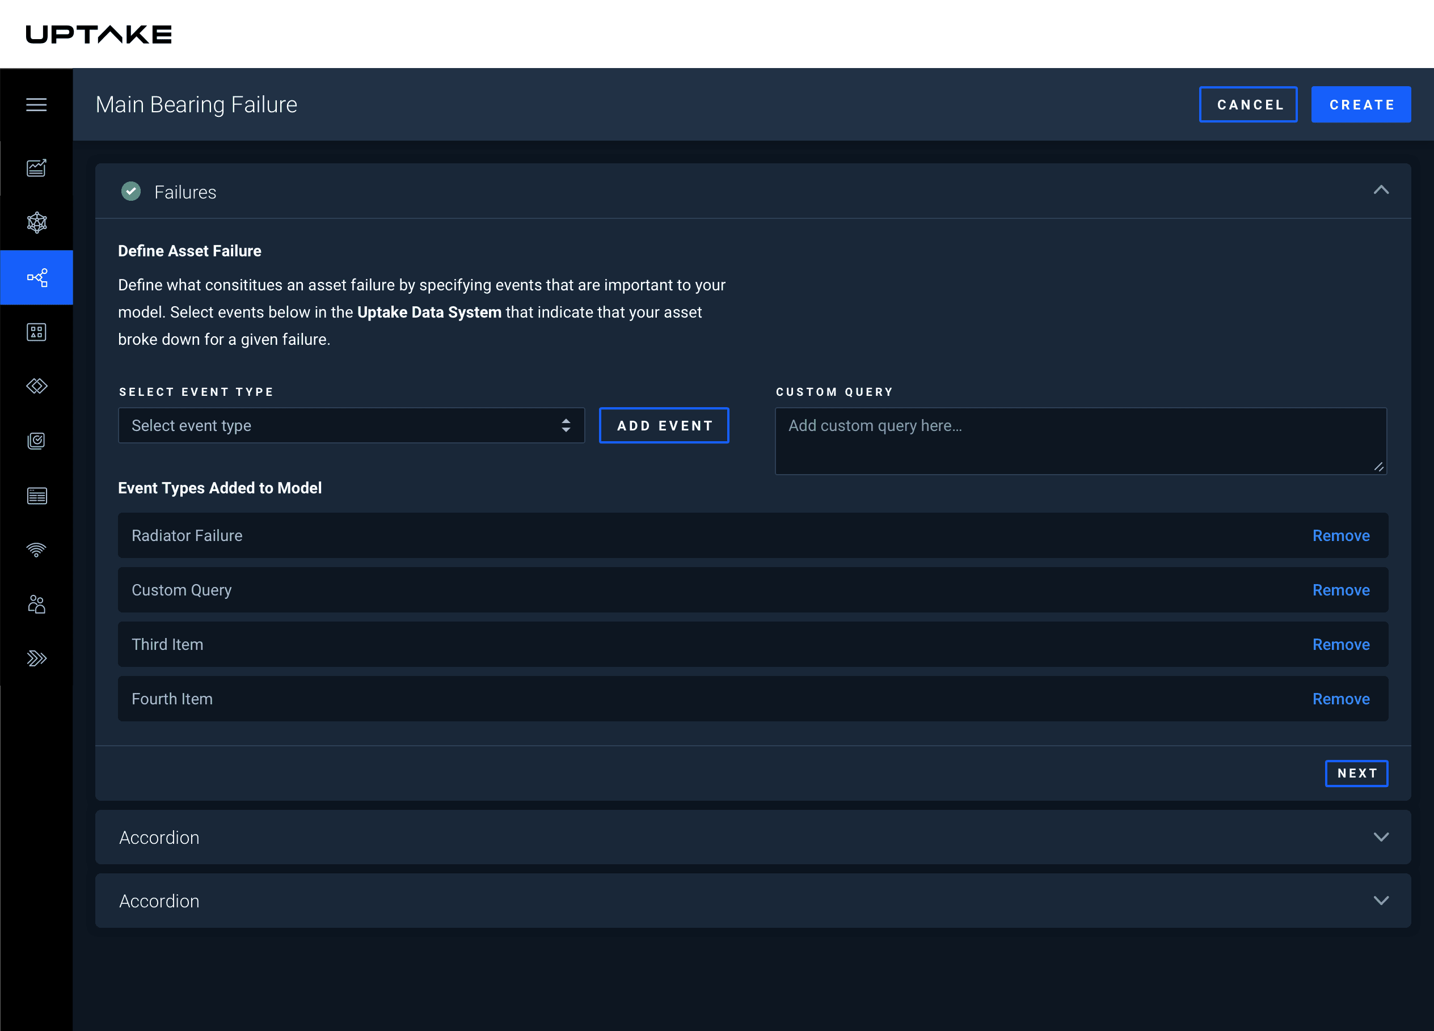Click the NEXT button
This screenshot has width=1434, height=1031.
coord(1356,773)
